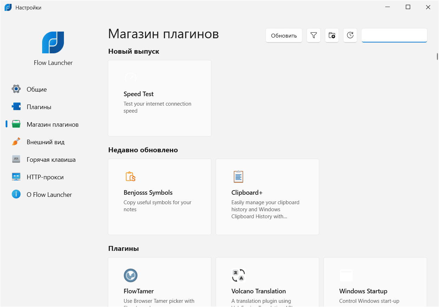Click the install-from-folder icon button
The height and width of the screenshot is (307, 439).
(332, 35)
